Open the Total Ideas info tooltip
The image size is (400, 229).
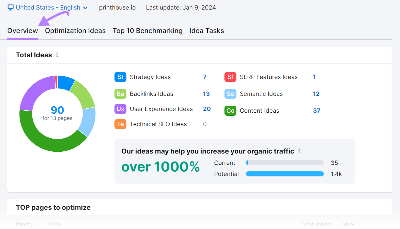click(57, 55)
